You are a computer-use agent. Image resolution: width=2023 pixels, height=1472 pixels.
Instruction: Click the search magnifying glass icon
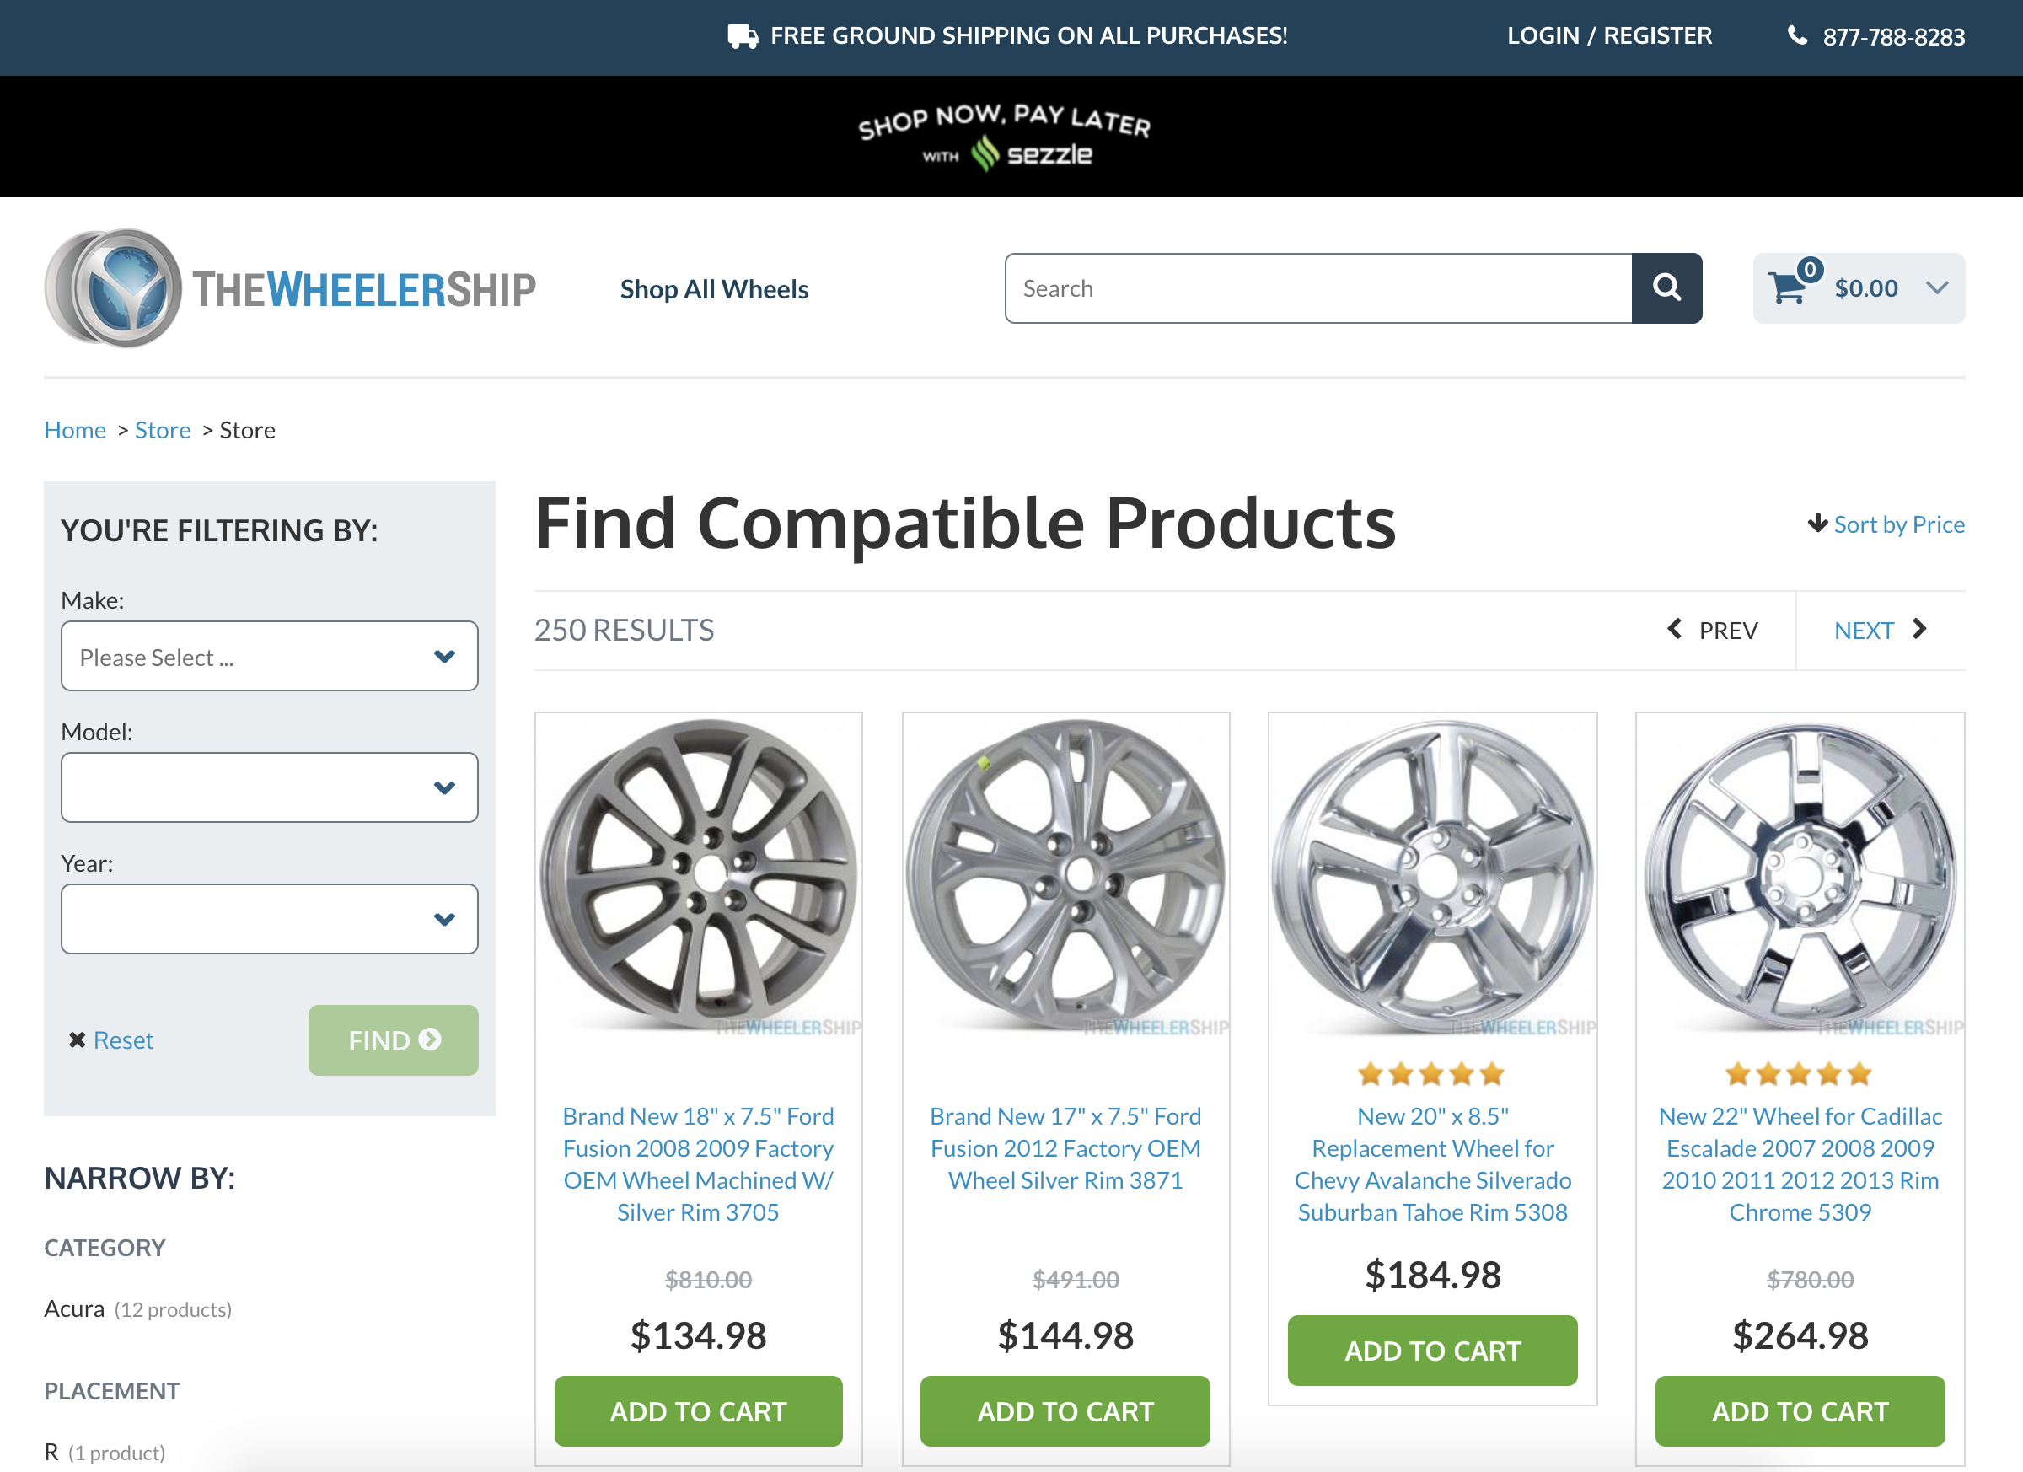point(1666,287)
